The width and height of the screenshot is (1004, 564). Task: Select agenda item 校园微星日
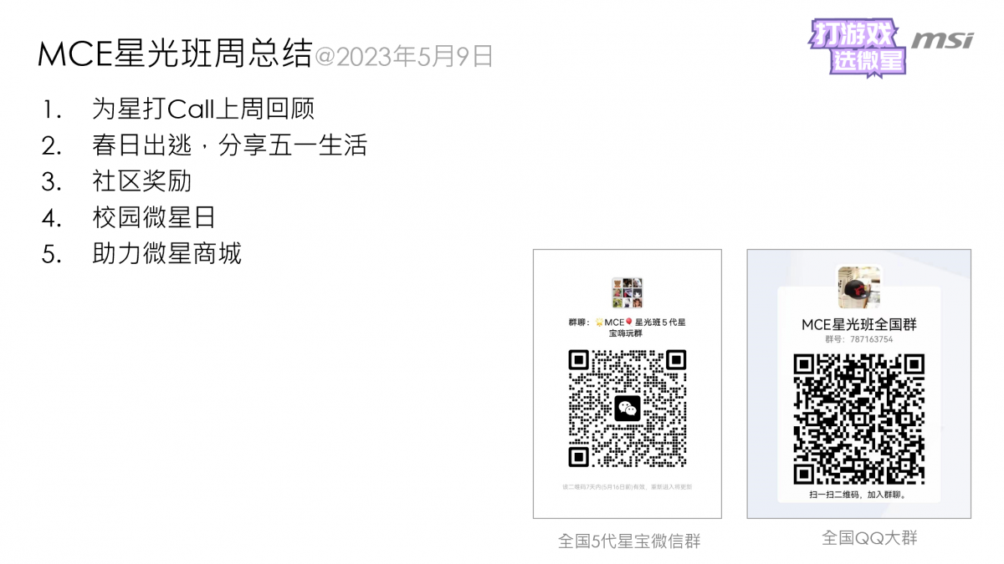(x=154, y=217)
